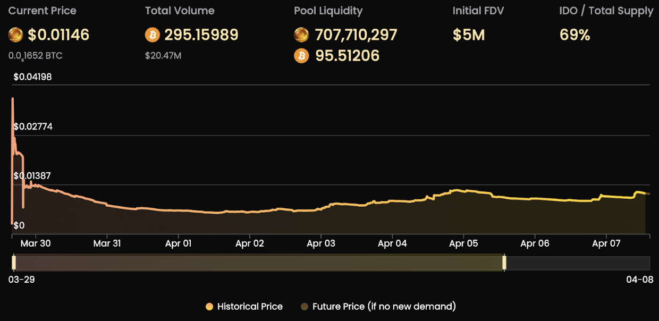This screenshot has height=321, width=659.
Task: Click the Future Price legend dot
Action: point(305,307)
